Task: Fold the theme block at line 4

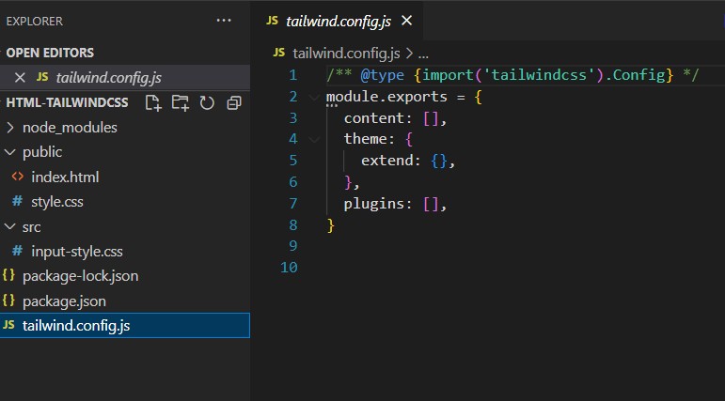Action: pyautogui.click(x=314, y=139)
